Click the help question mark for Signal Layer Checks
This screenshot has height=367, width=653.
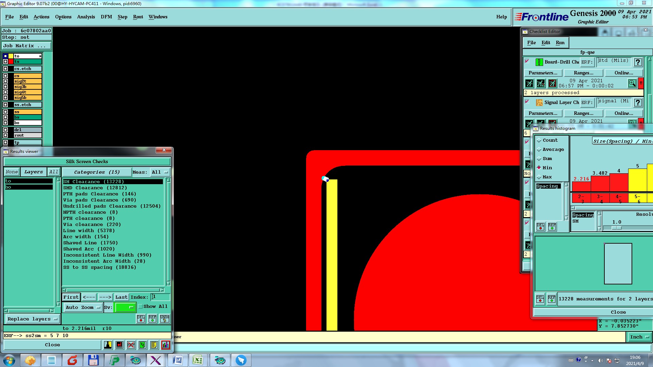[638, 103]
